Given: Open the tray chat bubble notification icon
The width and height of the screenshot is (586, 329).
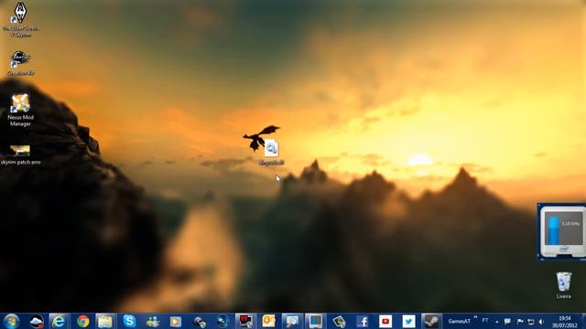Looking at the screenshot, I should pyautogui.click(x=507, y=322).
